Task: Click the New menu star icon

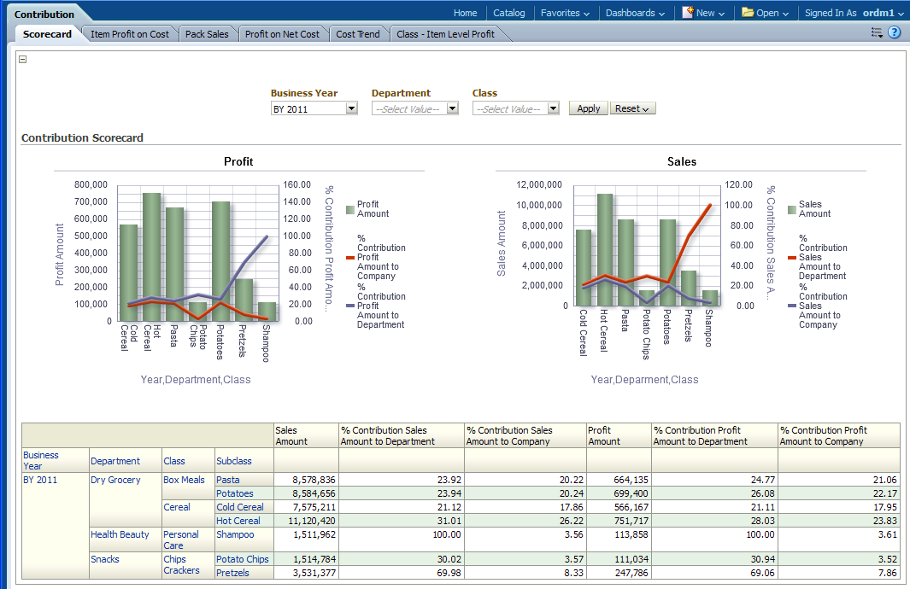Action: click(688, 13)
